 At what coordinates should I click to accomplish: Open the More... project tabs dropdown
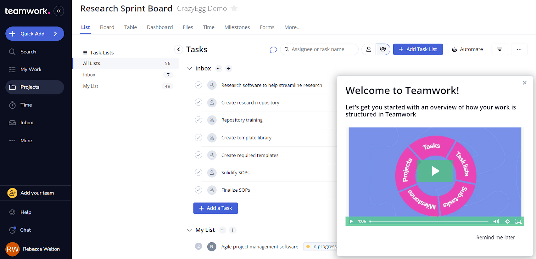(x=292, y=27)
